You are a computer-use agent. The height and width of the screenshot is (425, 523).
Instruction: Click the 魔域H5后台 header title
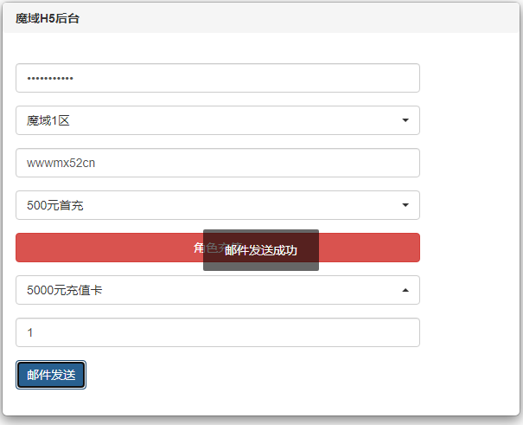48,18
